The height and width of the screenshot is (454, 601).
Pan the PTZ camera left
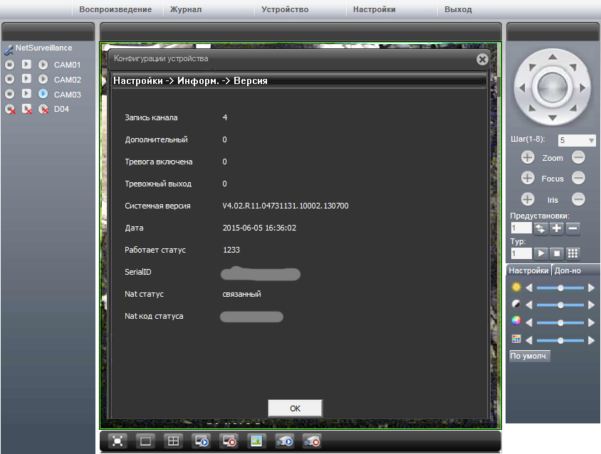click(522, 88)
